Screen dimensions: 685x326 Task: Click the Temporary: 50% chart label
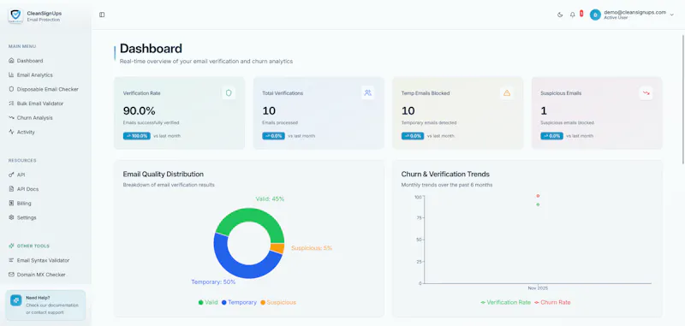[213, 282]
